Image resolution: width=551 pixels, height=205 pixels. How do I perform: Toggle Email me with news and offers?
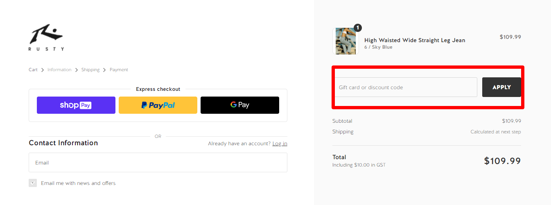point(33,183)
